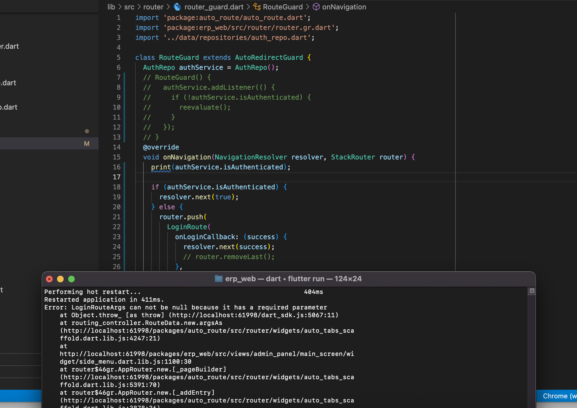This screenshot has height=408, width=577.
Task: Click the Chrome device selector in status bar
Action: pyautogui.click(x=557, y=396)
